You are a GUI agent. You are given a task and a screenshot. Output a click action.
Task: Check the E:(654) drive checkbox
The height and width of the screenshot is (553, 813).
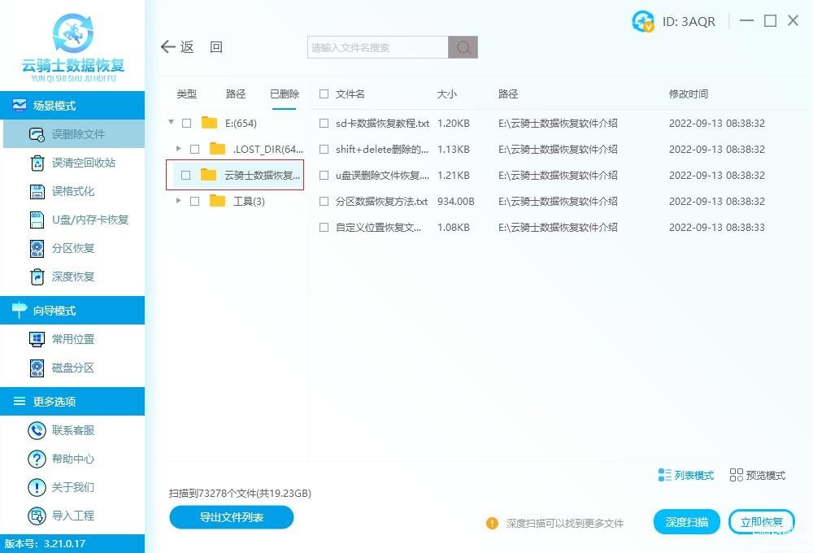pos(187,123)
